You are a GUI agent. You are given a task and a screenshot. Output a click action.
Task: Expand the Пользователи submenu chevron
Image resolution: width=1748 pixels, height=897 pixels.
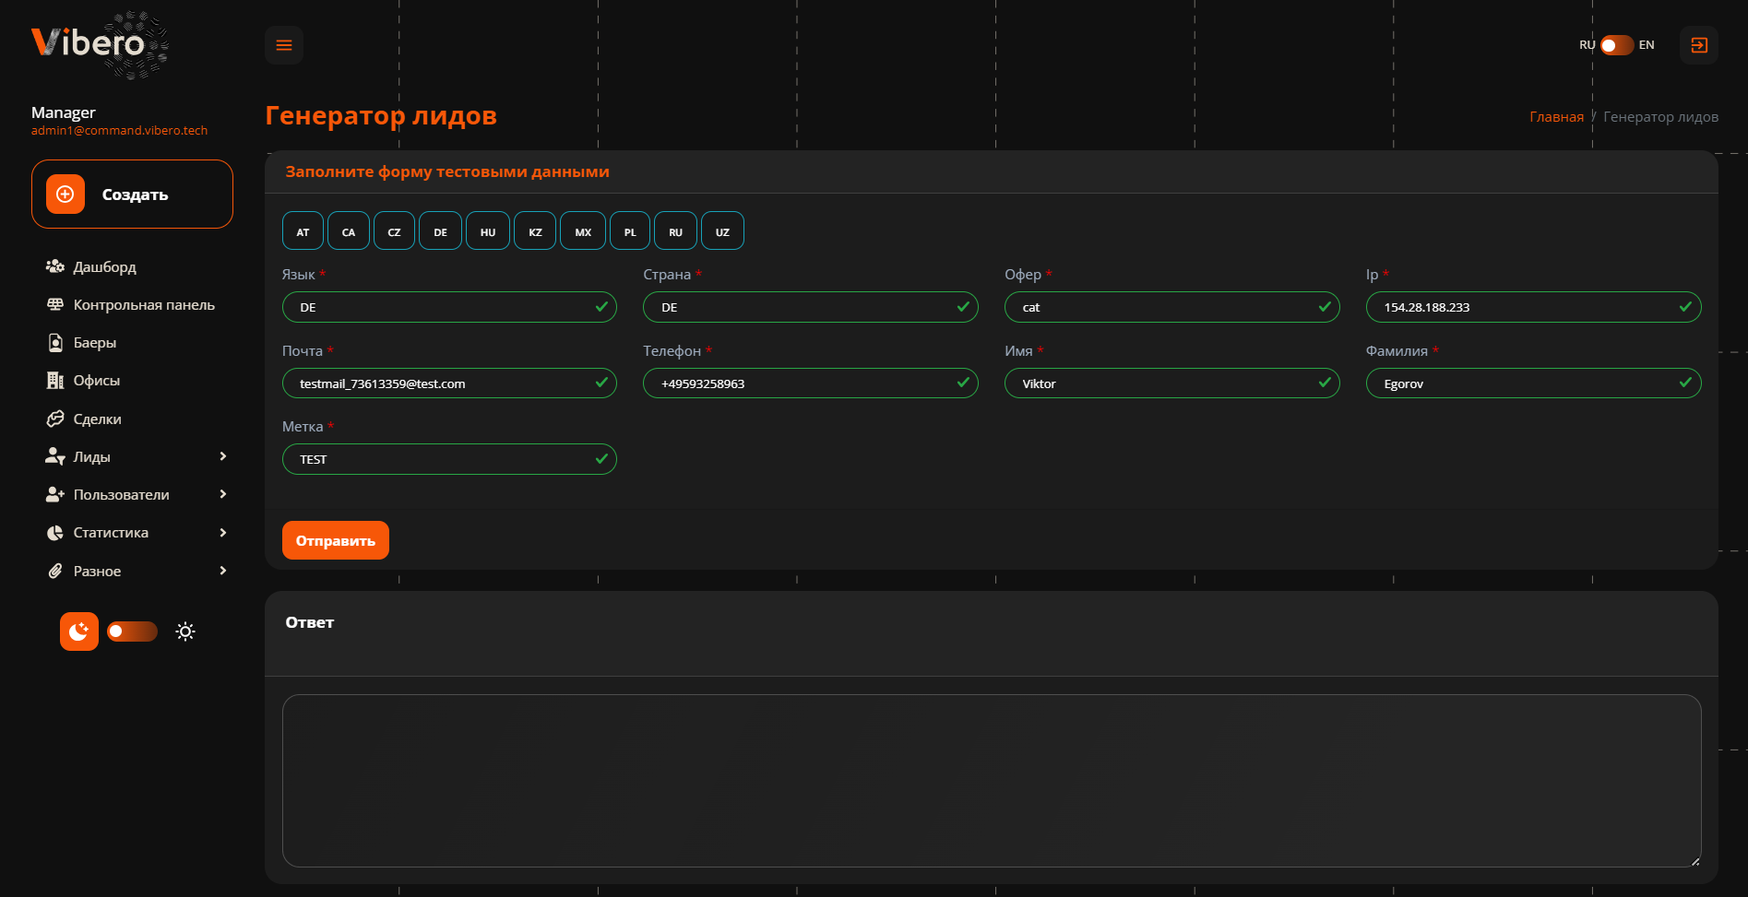pyautogui.click(x=222, y=494)
